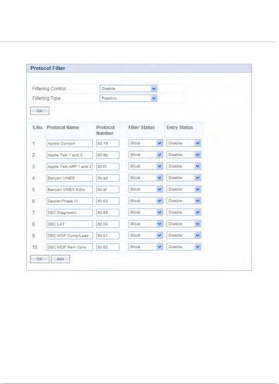Image resolution: width=279 pixels, height=384 pixels.
Task: Click protocol number field 80:19
Action: (x=108, y=144)
